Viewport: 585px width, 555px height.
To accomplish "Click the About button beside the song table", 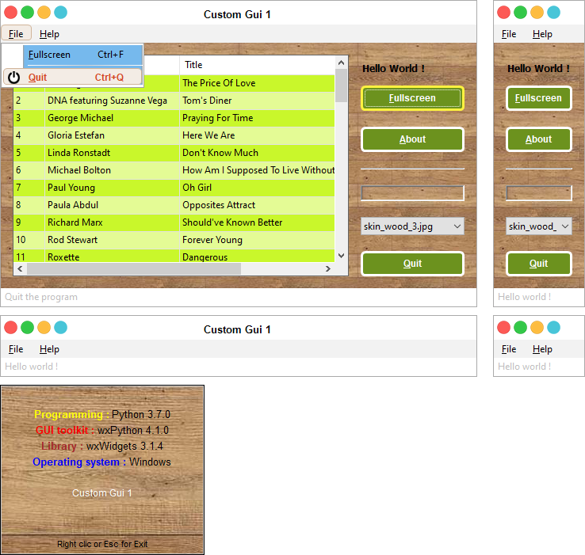I will [412, 139].
